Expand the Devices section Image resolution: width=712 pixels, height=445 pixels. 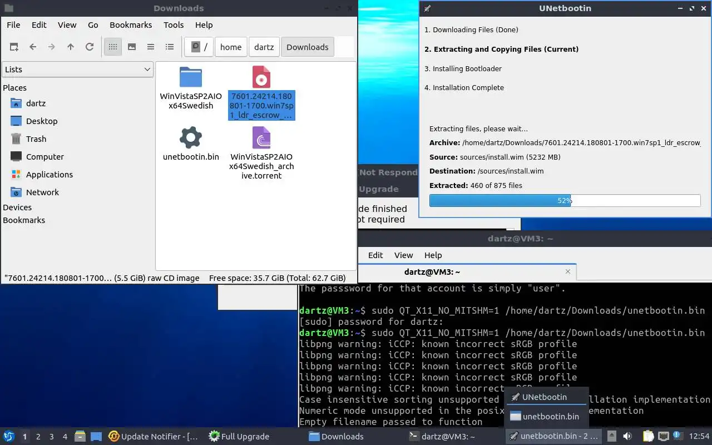(x=17, y=207)
